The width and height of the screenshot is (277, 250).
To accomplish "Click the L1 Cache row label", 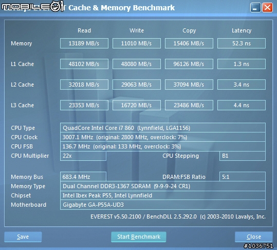I will [22, 64].
